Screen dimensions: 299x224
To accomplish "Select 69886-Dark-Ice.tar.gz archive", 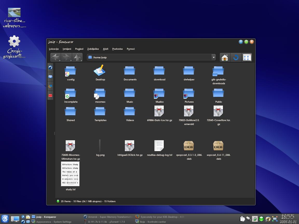I will (x=159, y=114).
